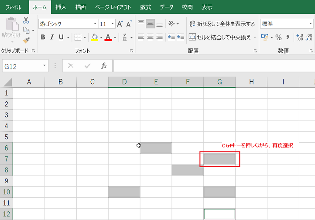This screenshot has height=220, width=315.
Task: Click the Cut scissors icon
Action: pos(26,20)
